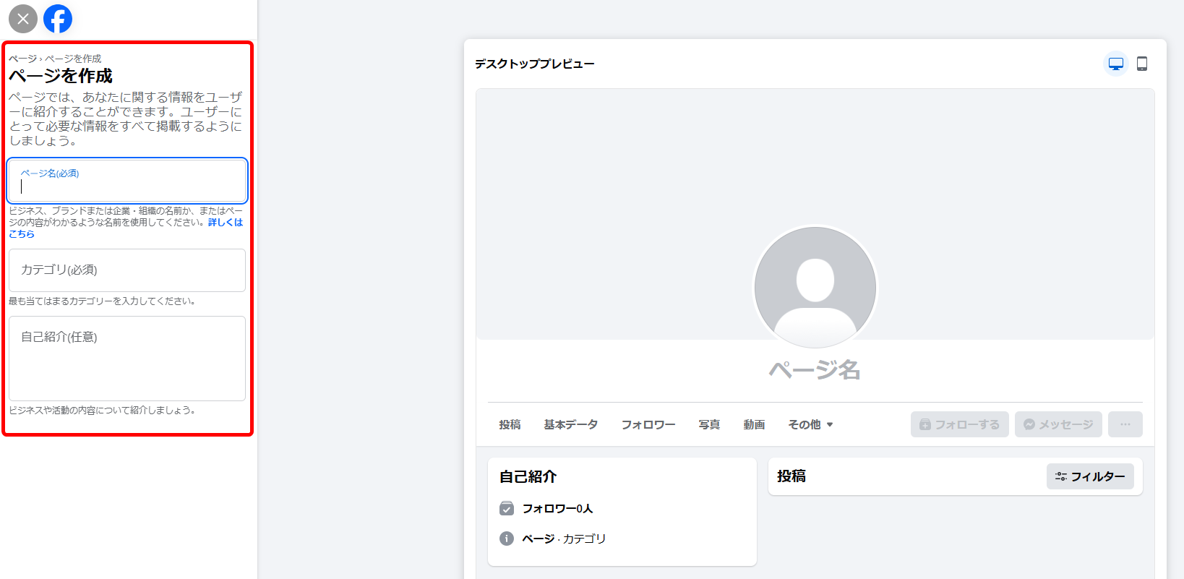The width and height of the screenshot is (1184, 579).
Task: Select the 写真 tab
Action: coord(709,424)
